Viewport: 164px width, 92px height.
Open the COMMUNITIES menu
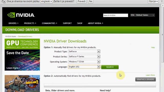click(49, 23)
